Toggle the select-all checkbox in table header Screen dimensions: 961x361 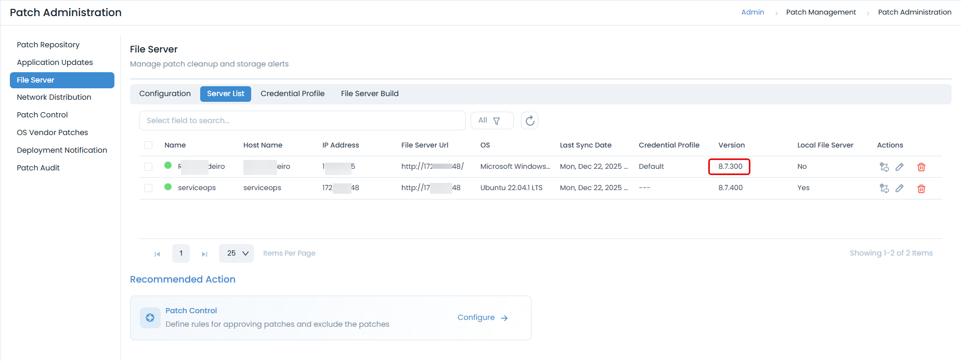click(x=148, y=145)
